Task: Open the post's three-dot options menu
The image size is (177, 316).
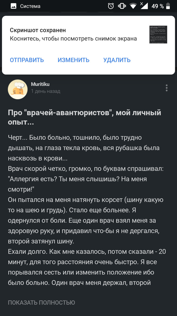Action: [166, 88]
